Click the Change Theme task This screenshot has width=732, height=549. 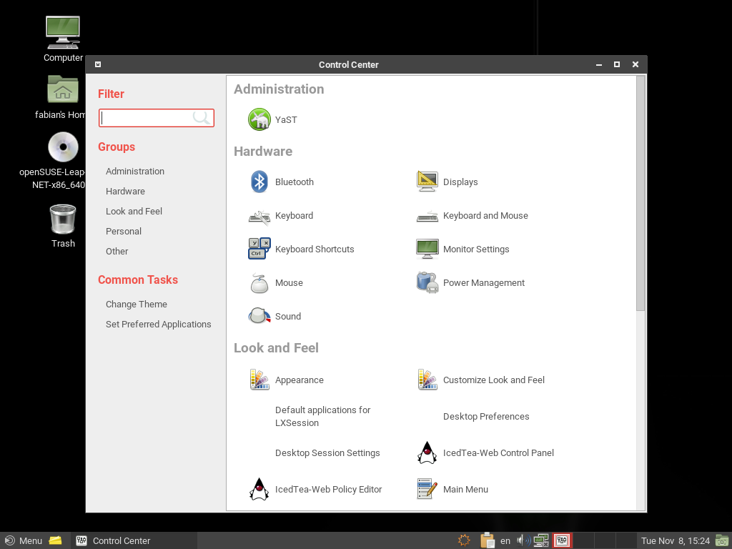click(137, 305)
